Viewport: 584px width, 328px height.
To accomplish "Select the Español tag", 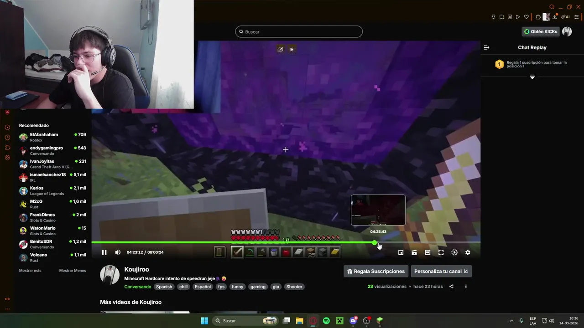I will point(203,287).
